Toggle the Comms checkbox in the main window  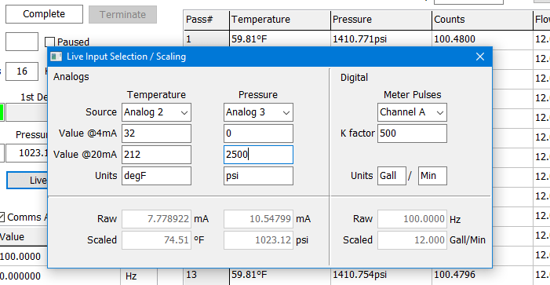tap(2, 217)
